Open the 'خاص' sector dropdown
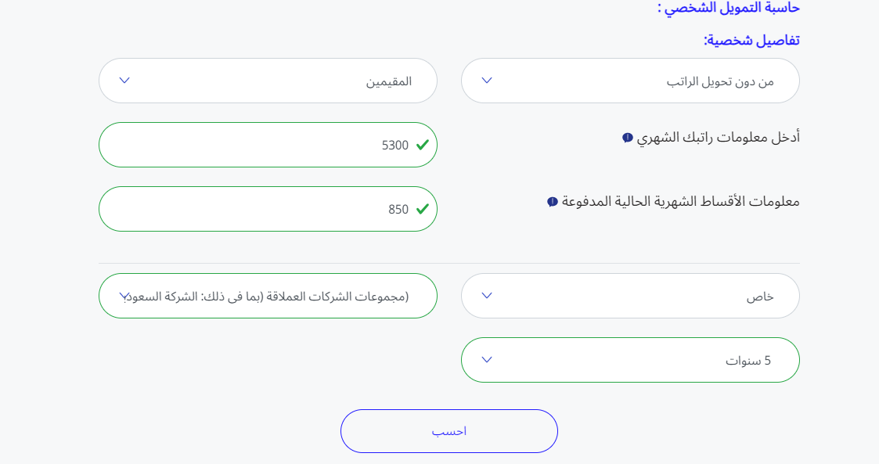Image resolution: width=879 pixels, height=464 pixels. 630,296
